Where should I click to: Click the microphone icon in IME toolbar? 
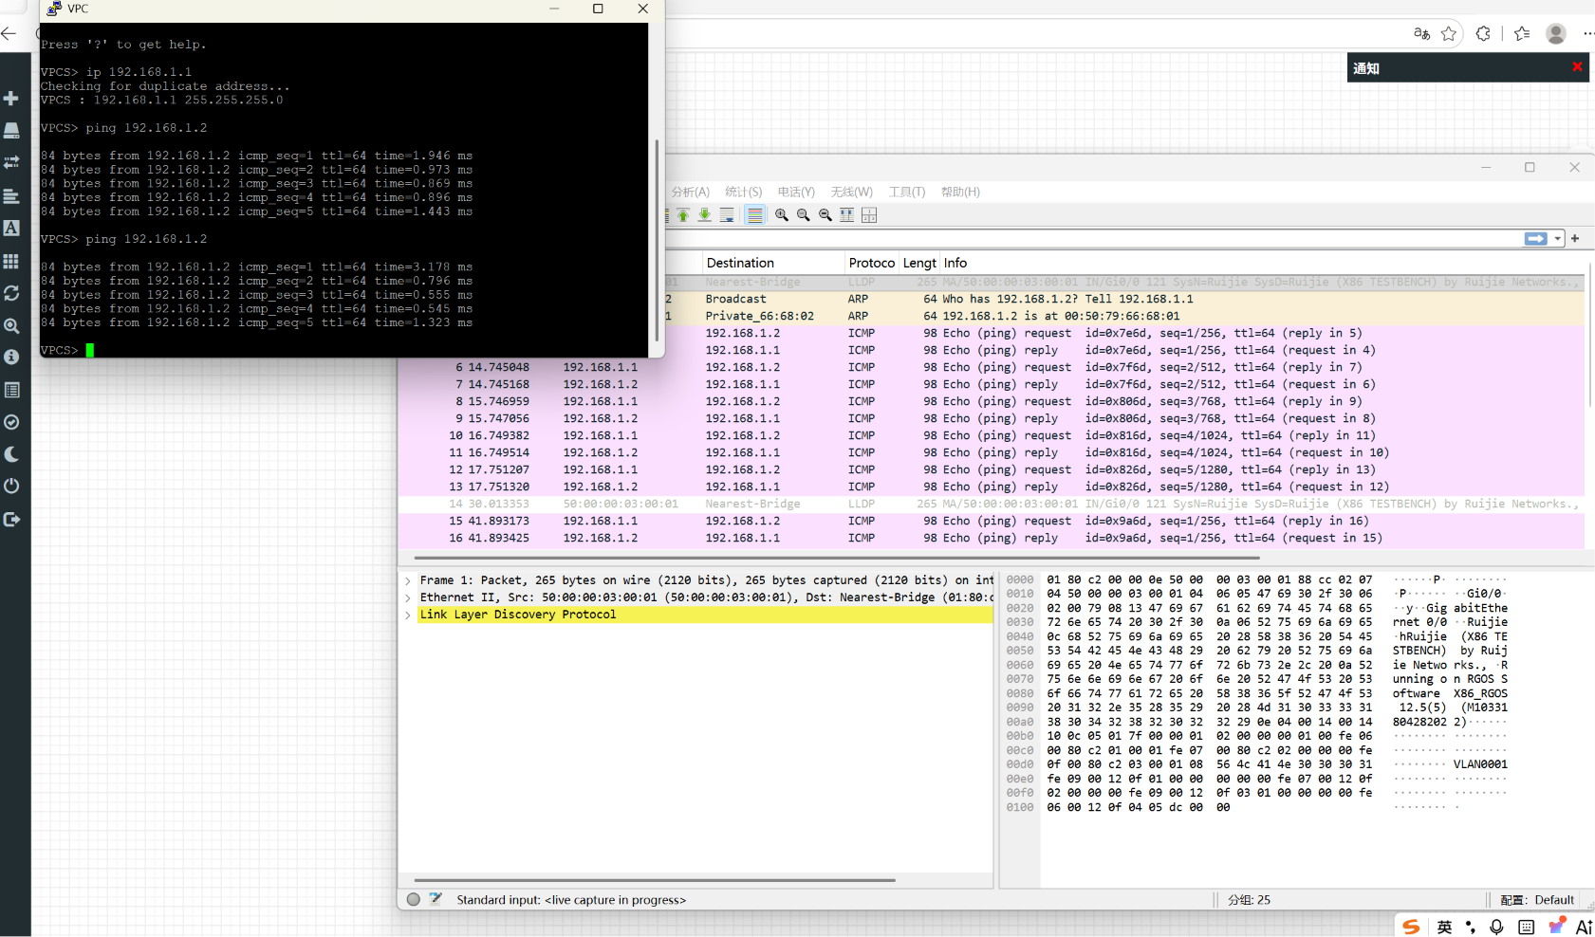(1496, 927)
